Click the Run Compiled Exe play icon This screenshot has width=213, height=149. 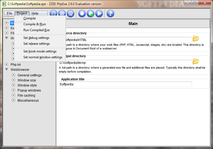tap(99, 14)
